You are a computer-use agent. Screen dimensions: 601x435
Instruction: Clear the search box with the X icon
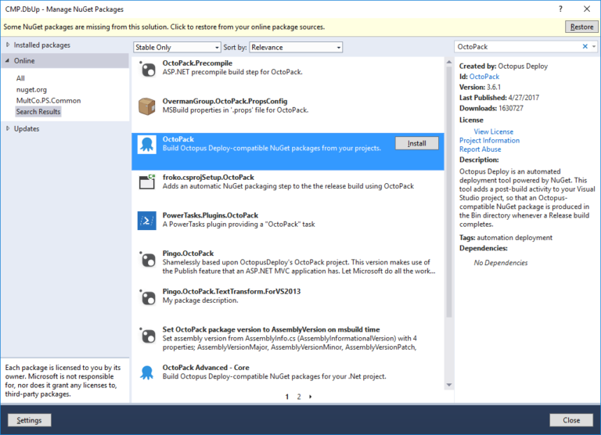coord(585,47)
